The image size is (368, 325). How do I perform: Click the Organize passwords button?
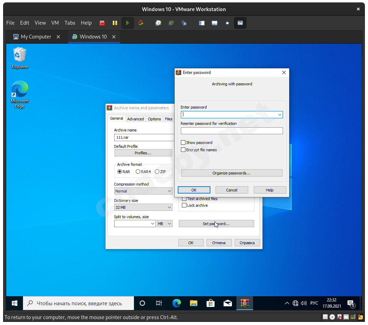coord(232,173)
